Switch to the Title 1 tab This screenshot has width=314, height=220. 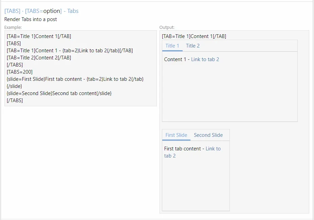coord(172,46)
